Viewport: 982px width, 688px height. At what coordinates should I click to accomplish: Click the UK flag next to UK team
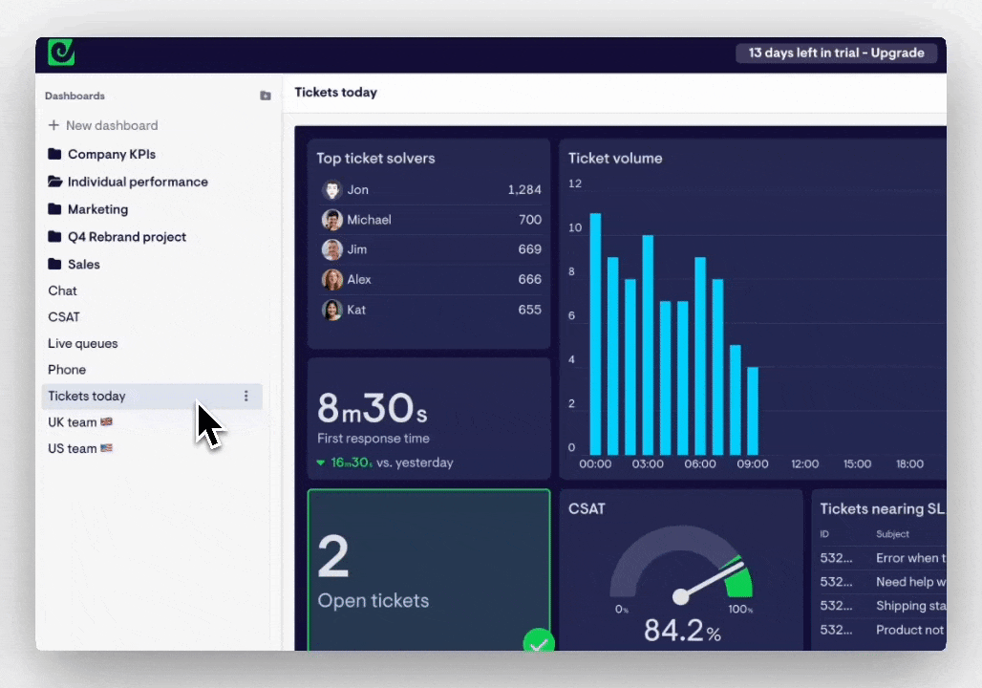click(x=105, y=421)
